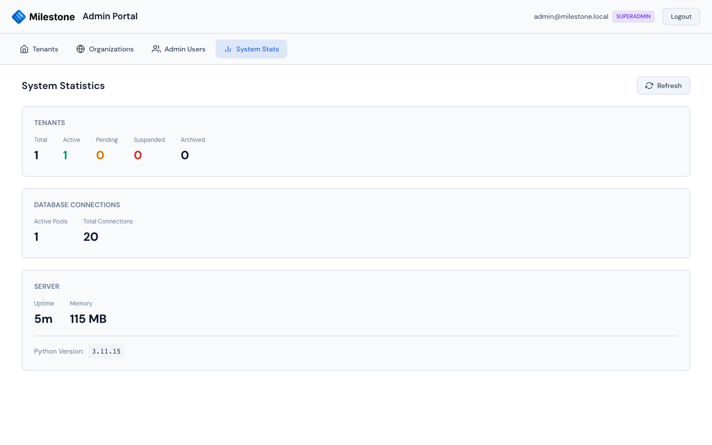Click the System Statistics heading
Screen dimensions: 712x445
63,86
